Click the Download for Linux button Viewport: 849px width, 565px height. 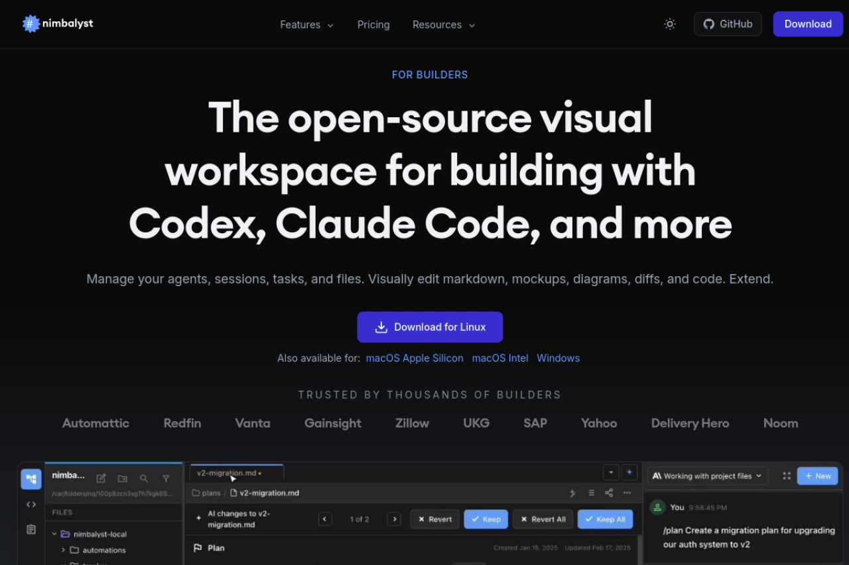click(430, 327)
